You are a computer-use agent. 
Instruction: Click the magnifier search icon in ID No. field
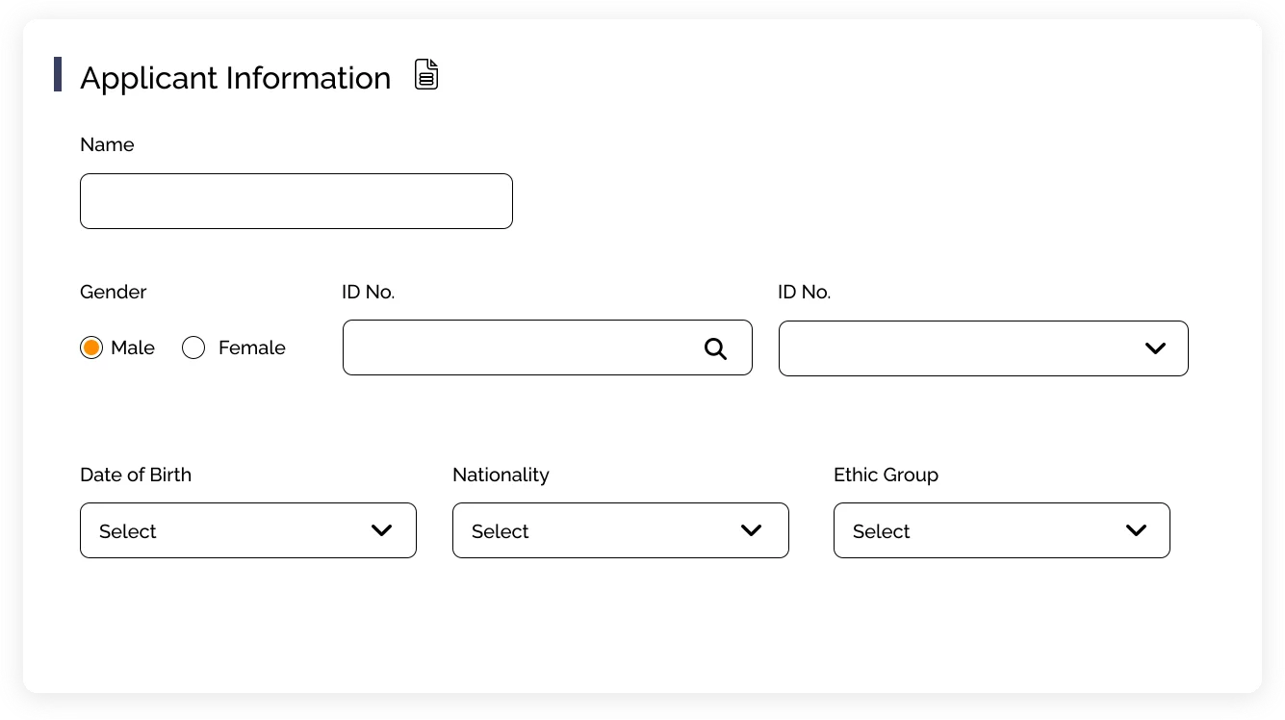(x=715, y=348)
